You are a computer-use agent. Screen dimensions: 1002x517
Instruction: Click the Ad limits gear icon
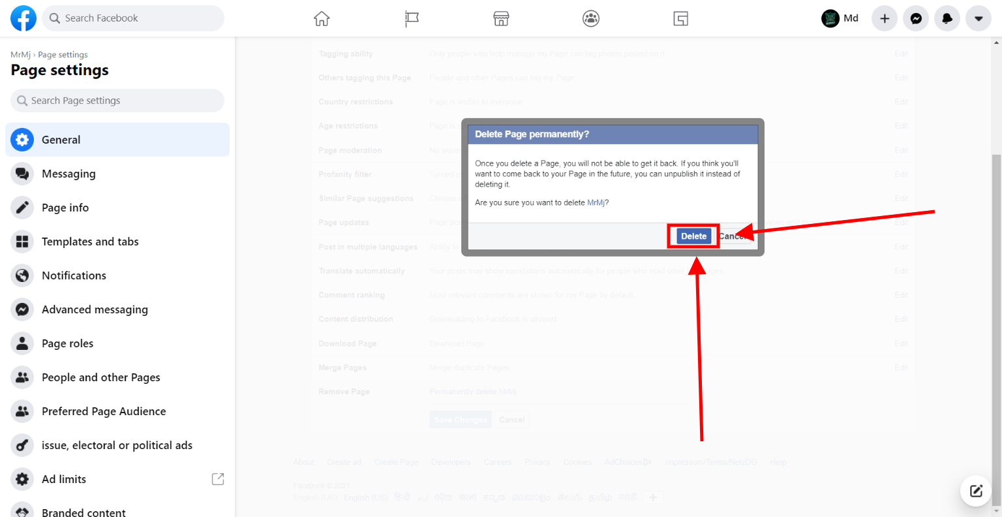click(x=22, y=479)
